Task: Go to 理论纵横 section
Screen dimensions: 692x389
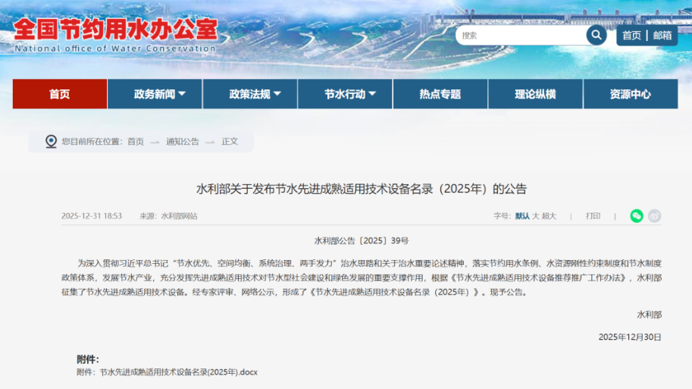Action: coord(535,94)
